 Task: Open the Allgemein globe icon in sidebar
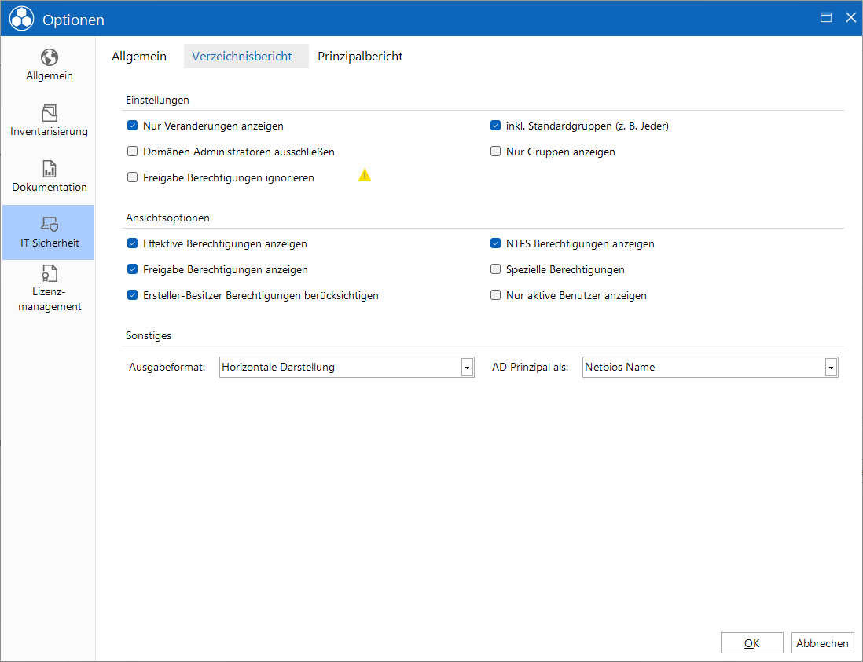point(49,57)
